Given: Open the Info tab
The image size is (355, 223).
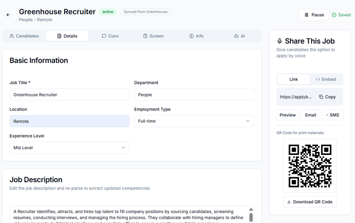Looking at the screenshot, I should (x=196, y=36).
